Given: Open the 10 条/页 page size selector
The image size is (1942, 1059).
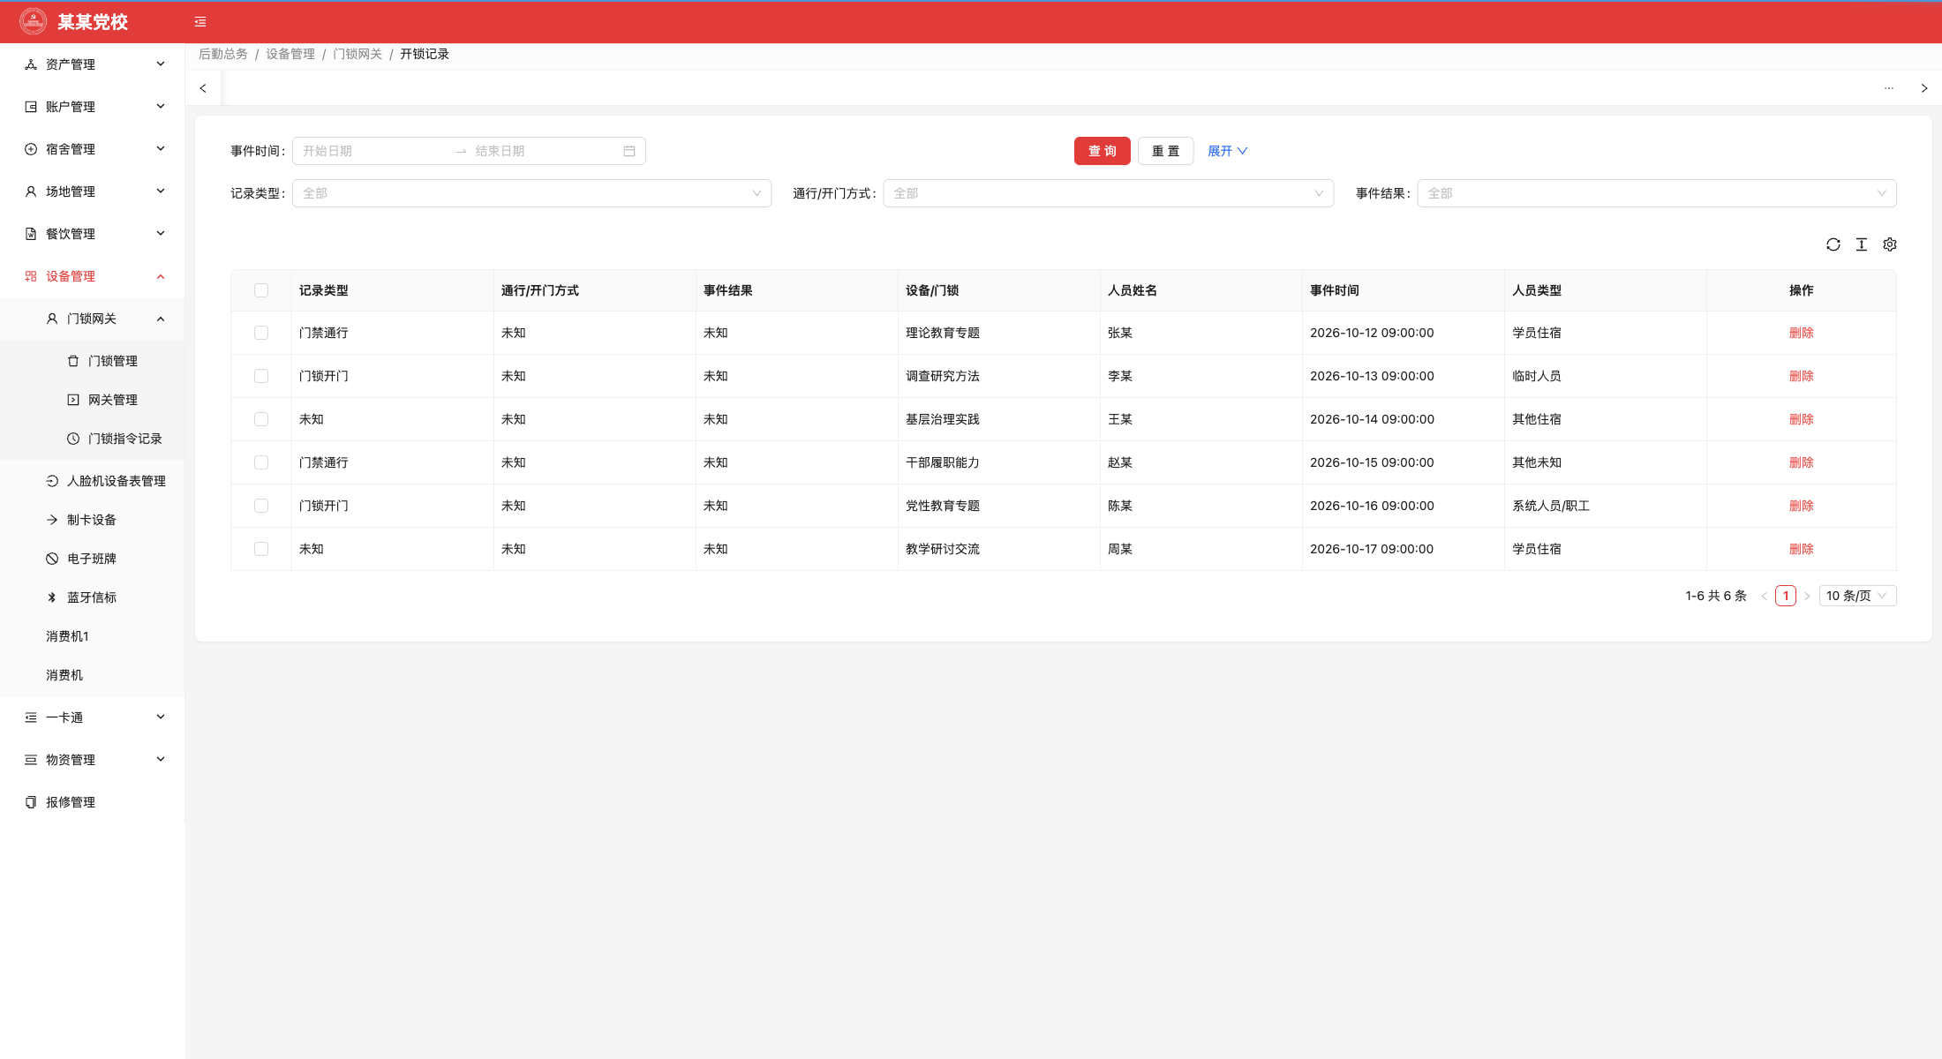Looking at the screenshot, I should point(1857,596).
